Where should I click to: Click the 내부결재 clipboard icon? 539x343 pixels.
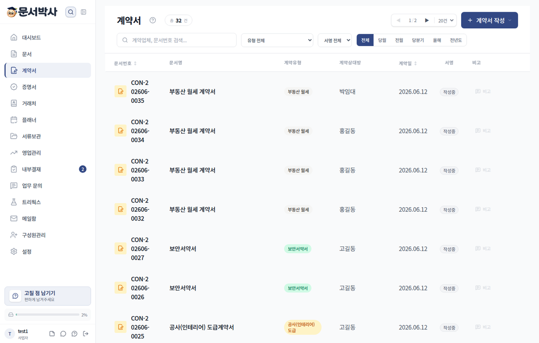point(14,169)
